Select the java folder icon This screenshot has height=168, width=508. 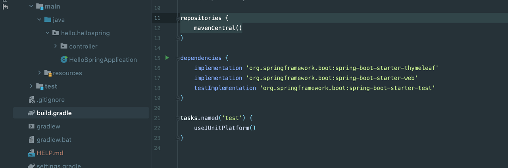coord(48,19)
